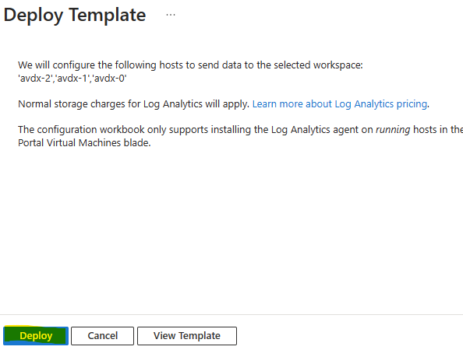Click the Deploy Template page heading
The image size is (463, 350).
click(x=75, y=15)
